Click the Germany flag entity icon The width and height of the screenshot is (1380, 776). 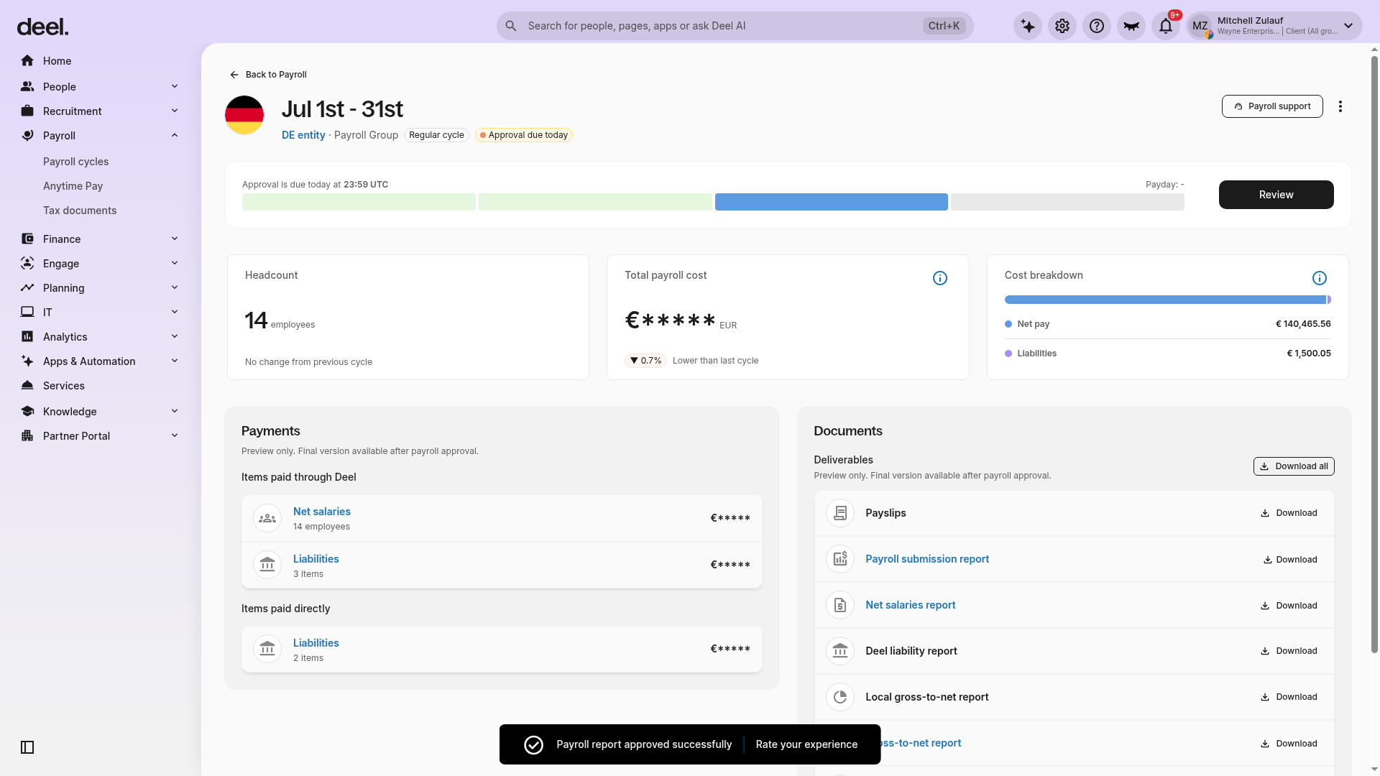[x=244, y=115]
